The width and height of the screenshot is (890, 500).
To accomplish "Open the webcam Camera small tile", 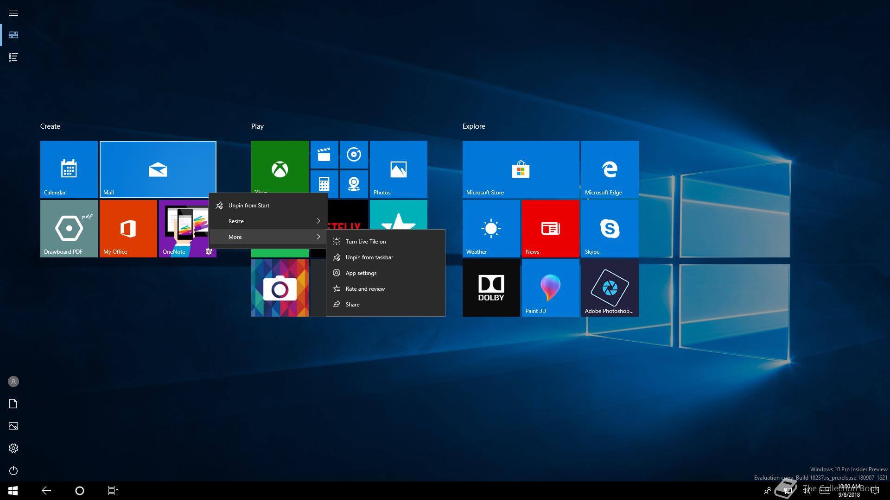I will (354, 183).
